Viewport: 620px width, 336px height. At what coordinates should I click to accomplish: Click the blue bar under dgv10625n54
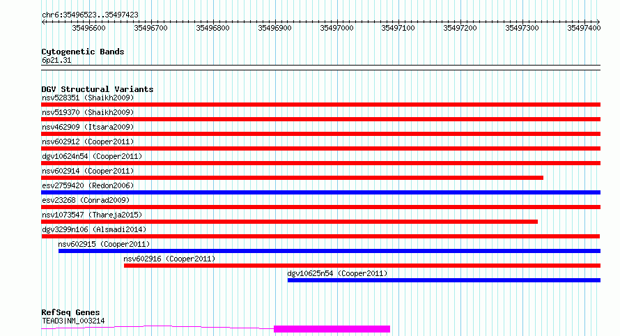point(444,280)
